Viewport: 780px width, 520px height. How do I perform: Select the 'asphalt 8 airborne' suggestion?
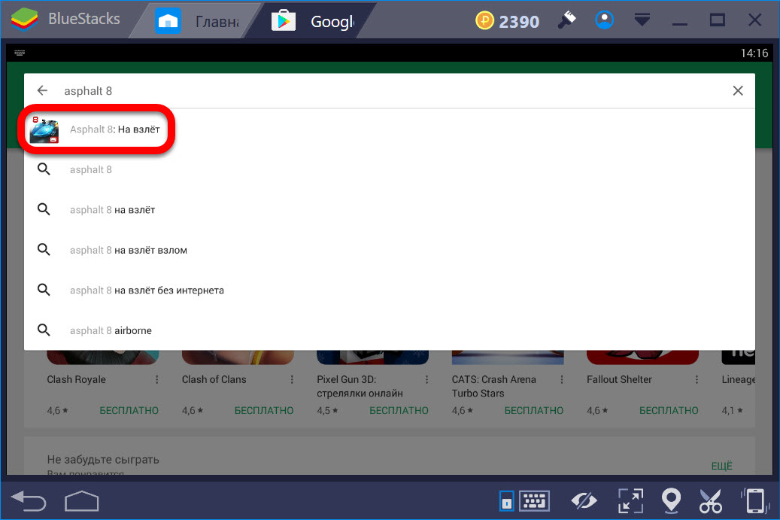[x=111, y=330]
